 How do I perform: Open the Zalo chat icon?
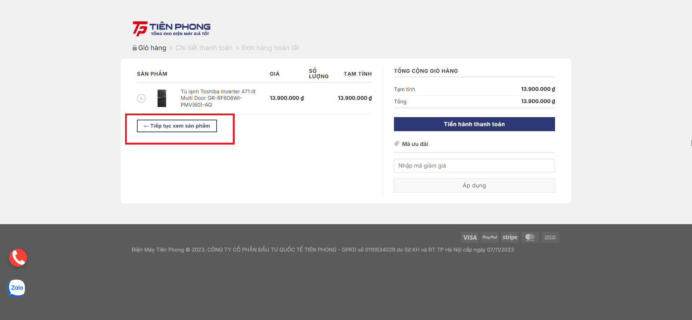pos(17,288)
